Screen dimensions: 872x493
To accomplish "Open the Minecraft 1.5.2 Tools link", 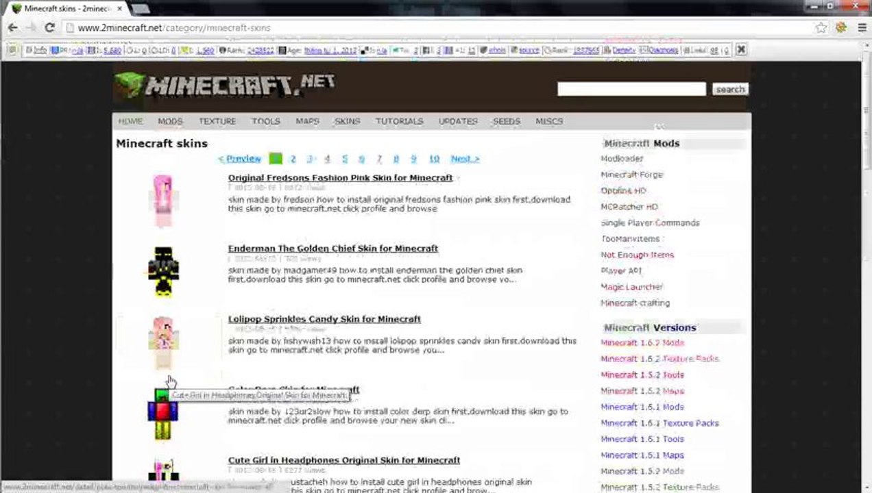I will point(642,375).
